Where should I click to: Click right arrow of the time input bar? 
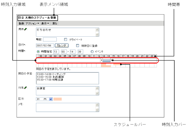(x=112, y=60)
